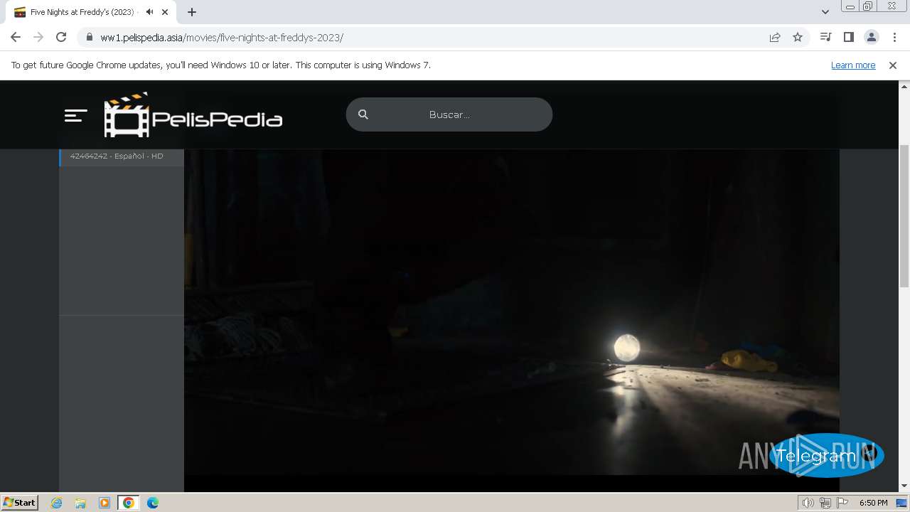Launch Internet Explorer from taskbar

[x=57, y=503]
